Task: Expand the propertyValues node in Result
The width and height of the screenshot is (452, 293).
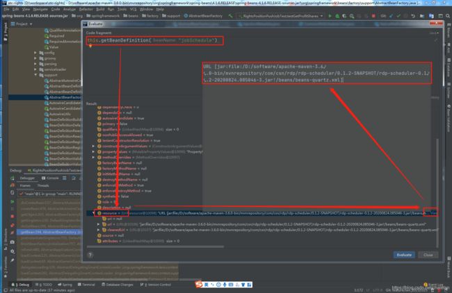Action: [93, 151]
